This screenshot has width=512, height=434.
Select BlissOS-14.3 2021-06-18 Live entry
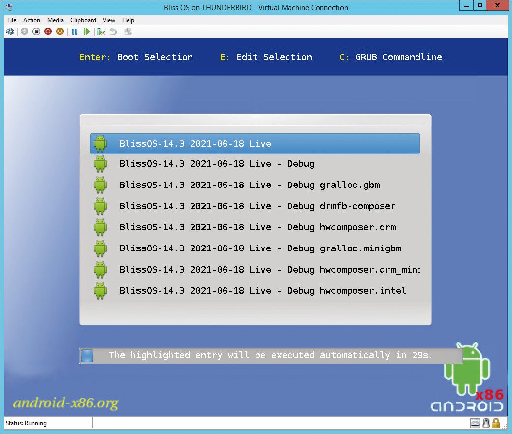click(x=255, y=144)
